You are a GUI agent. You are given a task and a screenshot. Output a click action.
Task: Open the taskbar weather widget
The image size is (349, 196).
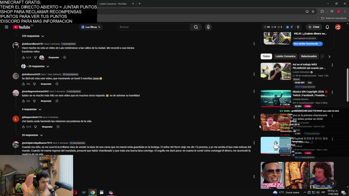[x=286, y=192]
